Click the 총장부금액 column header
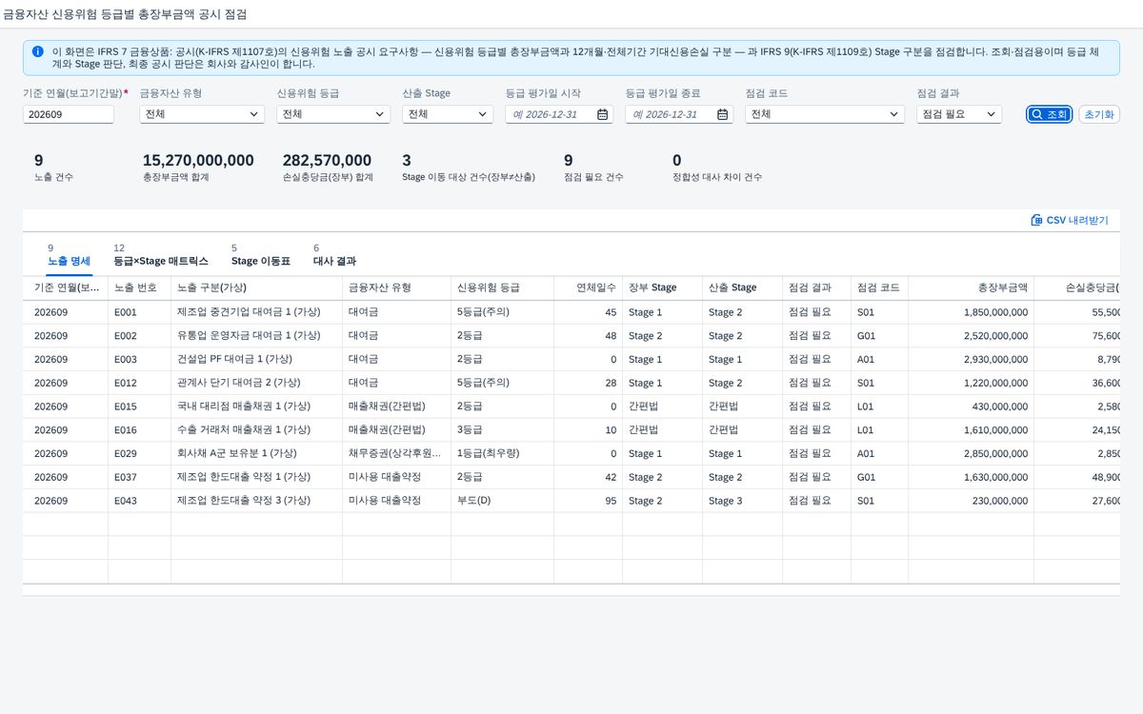This screenshot has width=1143, height=714. (x=971, y=288)
